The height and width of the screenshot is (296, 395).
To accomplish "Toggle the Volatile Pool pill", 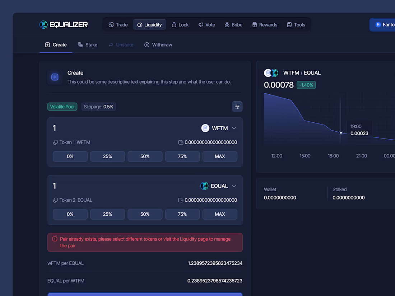I will 62,107.
